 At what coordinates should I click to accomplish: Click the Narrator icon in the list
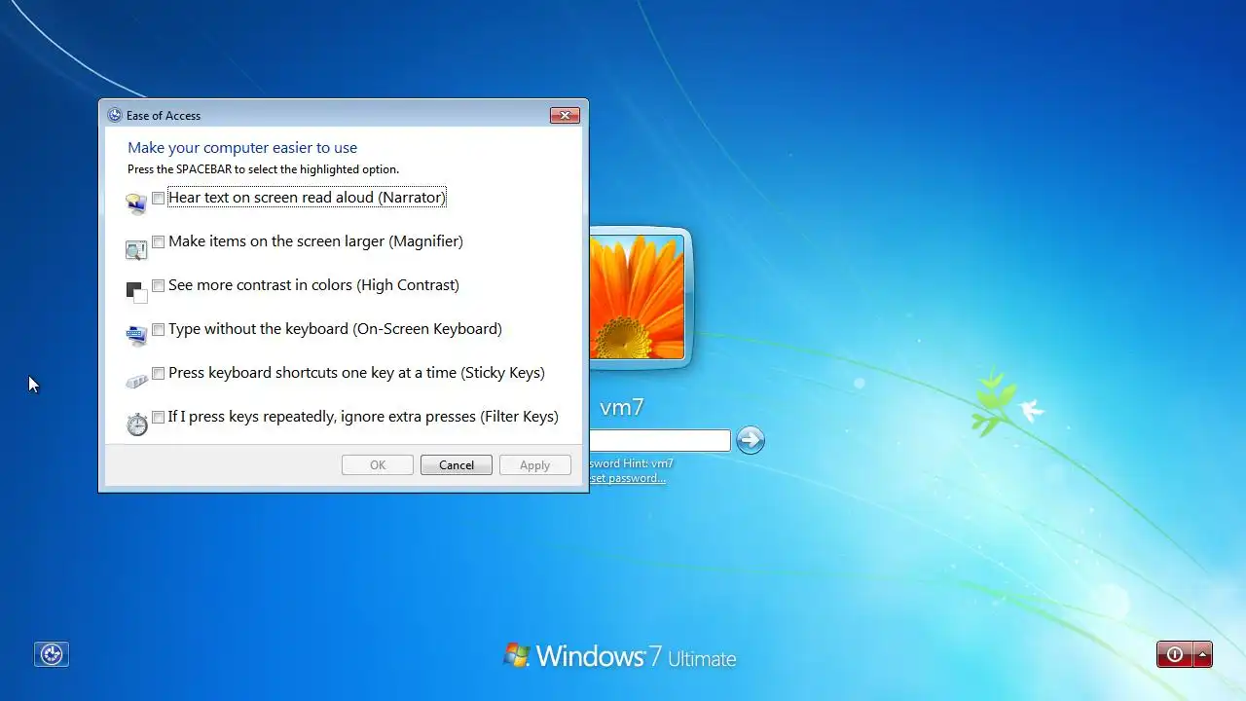click(136, 204)
